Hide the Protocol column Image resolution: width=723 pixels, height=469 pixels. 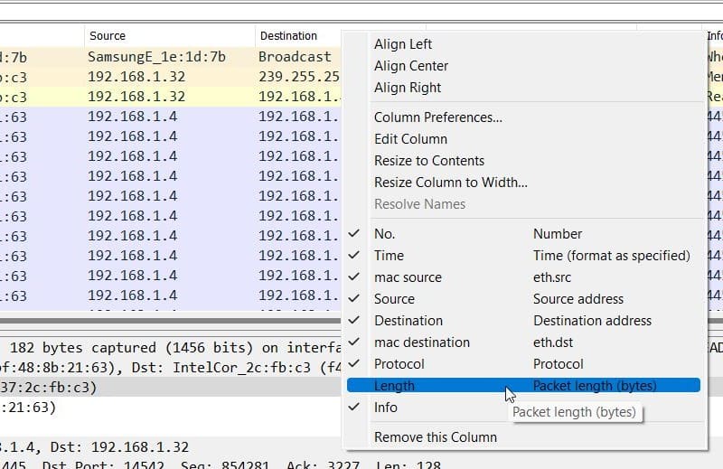point(399,364)
